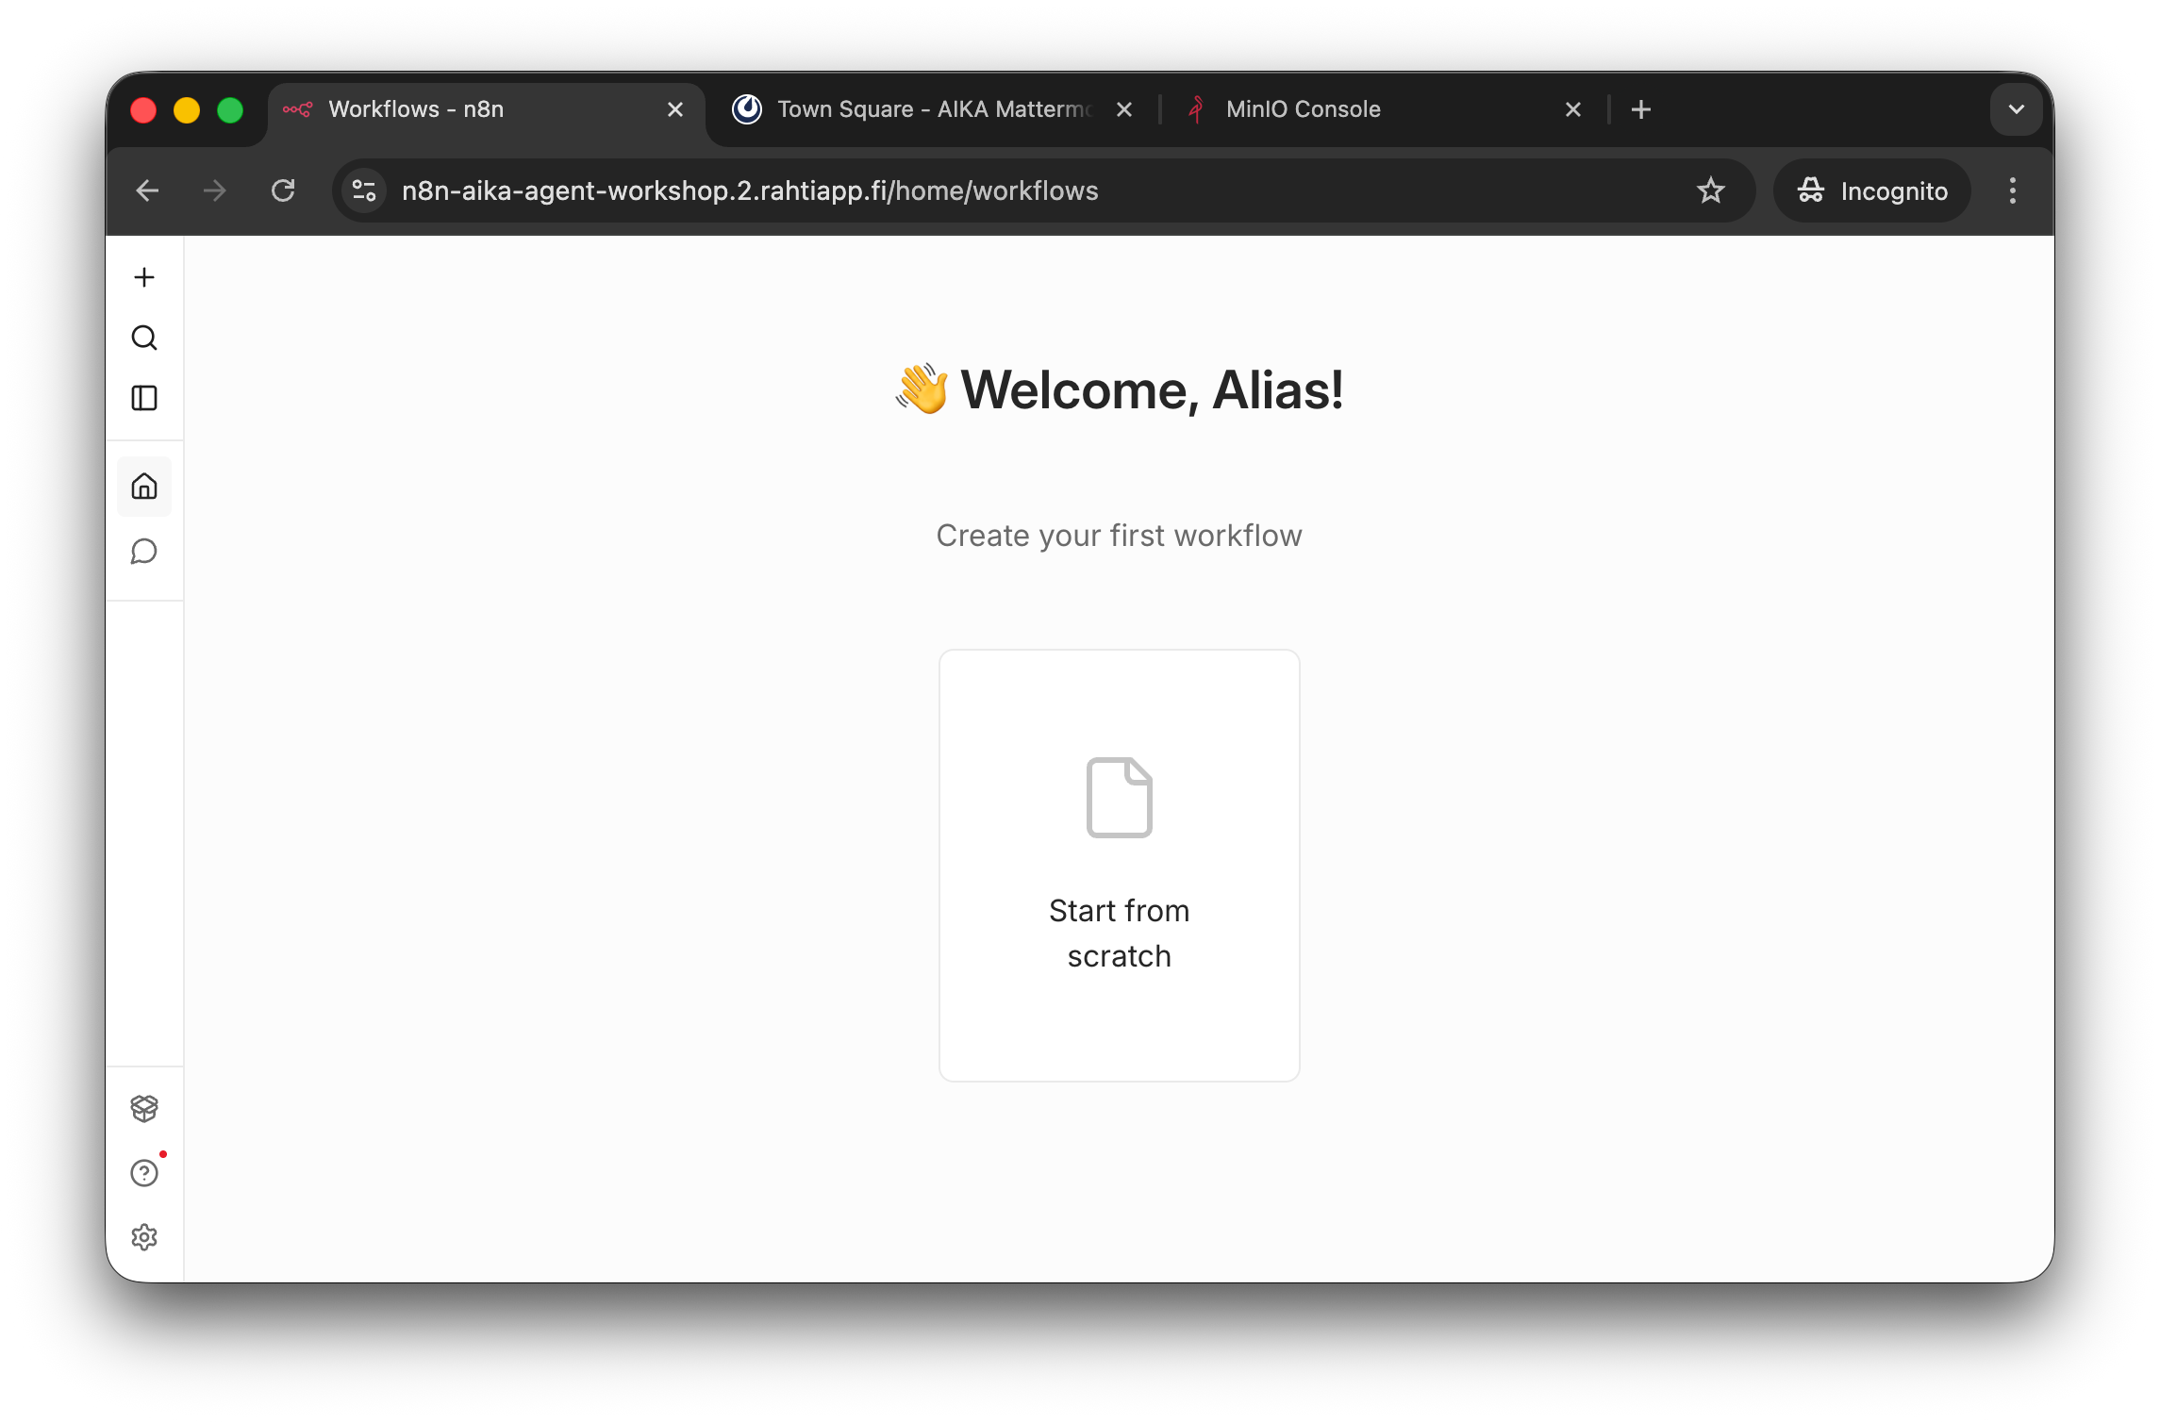This screenshot has width=2160, height=1422.
Task: Reload the n8n workflows page
Action: pos(283,190)
